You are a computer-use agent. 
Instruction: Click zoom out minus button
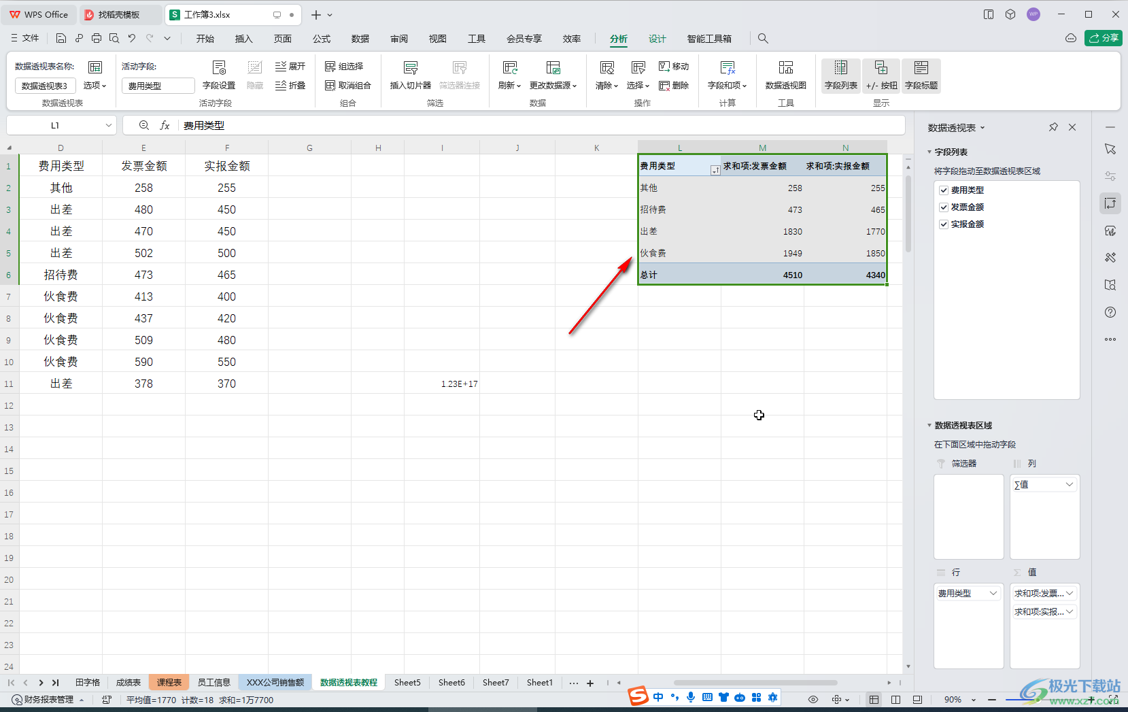992,700
